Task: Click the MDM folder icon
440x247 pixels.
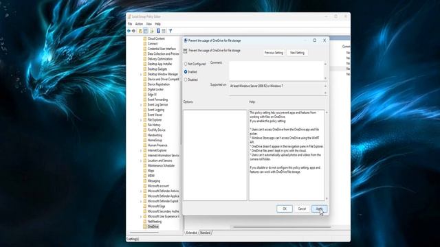Action: pos(145,176)
